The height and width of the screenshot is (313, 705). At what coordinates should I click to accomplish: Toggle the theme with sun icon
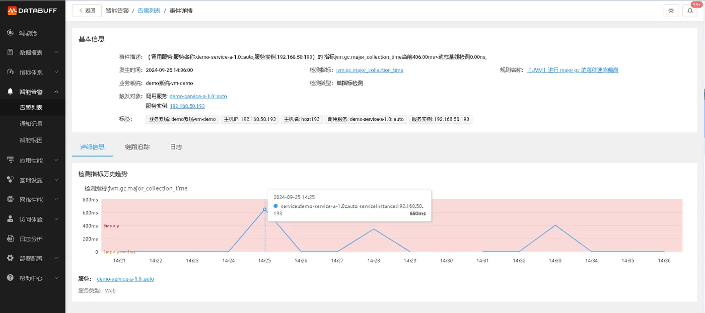click(x=671, y=11)
